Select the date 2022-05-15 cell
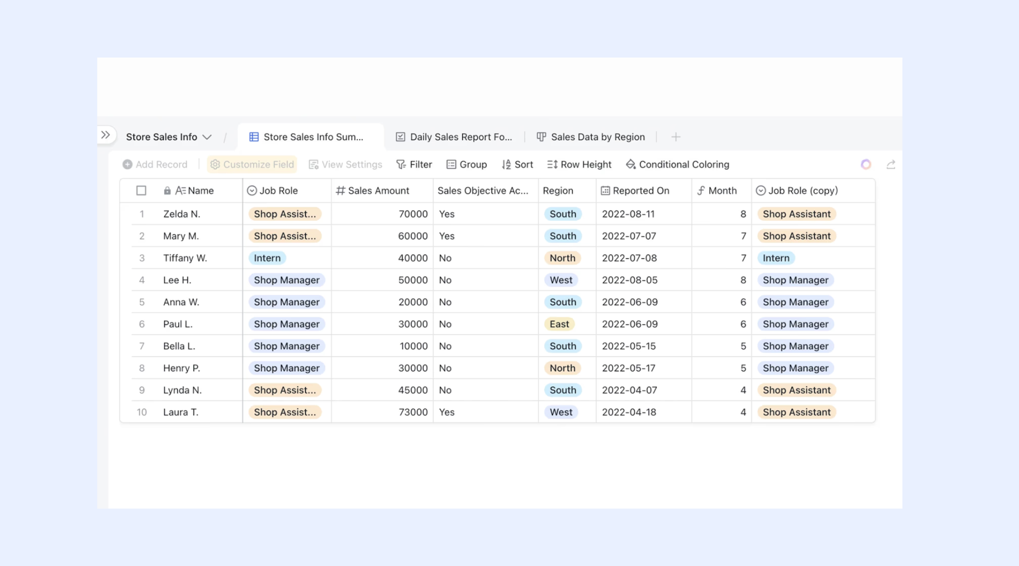The image size is (1019, 566). pyautogui.click(x=644, y=346)
